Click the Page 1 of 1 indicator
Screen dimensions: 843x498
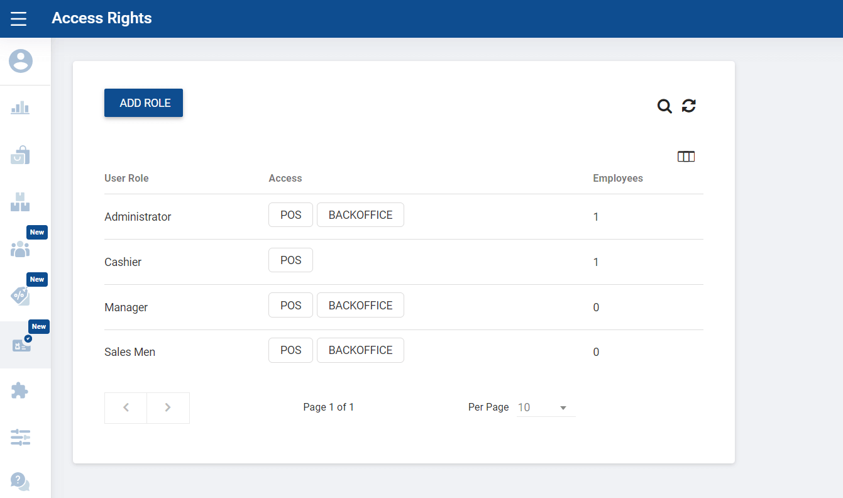click(x=329, y=407)
